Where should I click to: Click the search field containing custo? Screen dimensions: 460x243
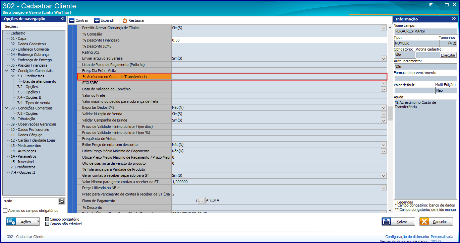pos(30,201)
